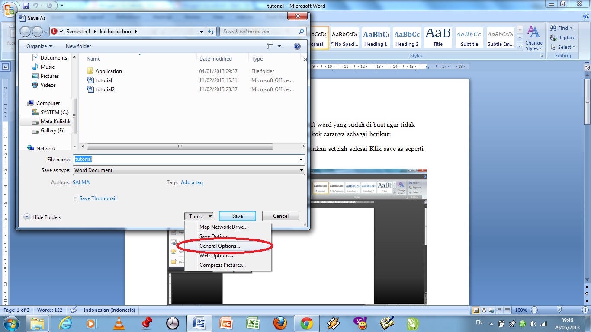Click the Redo icon in Quick Access Toolbar

49,6
